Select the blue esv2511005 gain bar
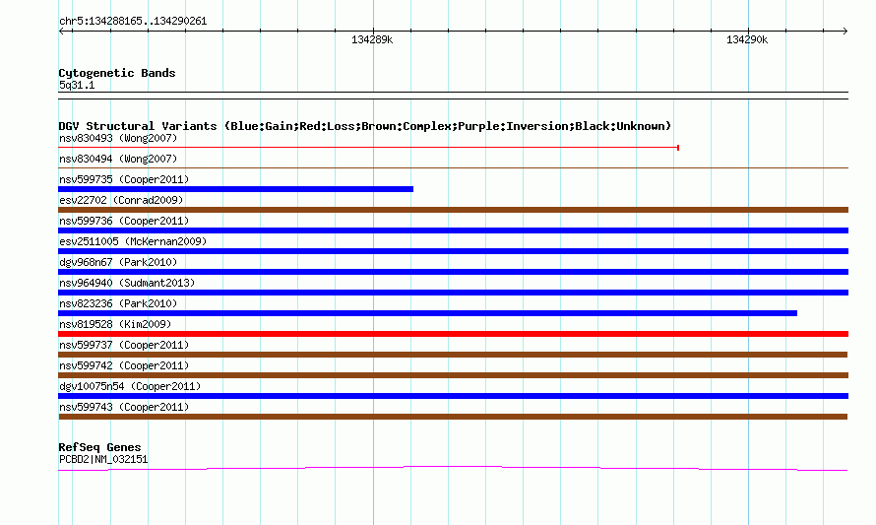 pyautogui.click(x=453, y=251)
